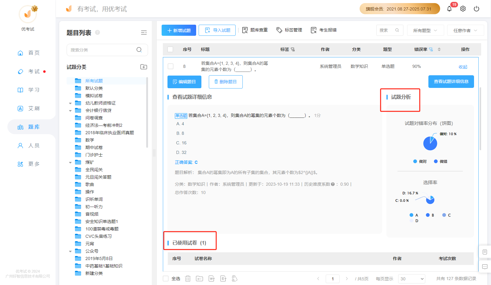Toggle legend item D in 选择率 chart

pos(414,221)
